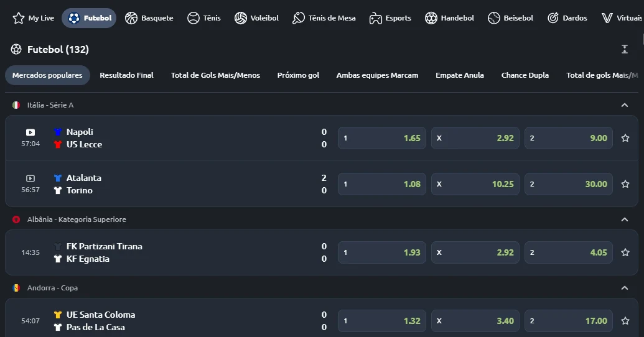Viewport: 644px width, 337px height.
Task: Collapse the Andorra - Copa section
Action: (624, 288)
